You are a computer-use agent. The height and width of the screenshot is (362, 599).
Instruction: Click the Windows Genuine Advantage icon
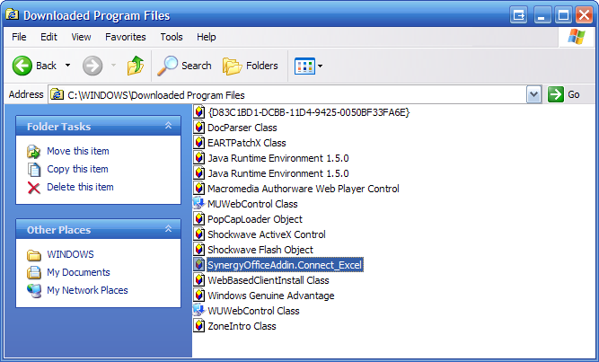point(198,296)
